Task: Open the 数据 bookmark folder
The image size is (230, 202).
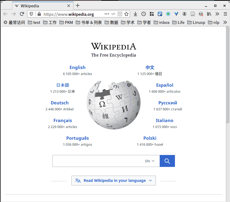Action: (x=111, y=22)
